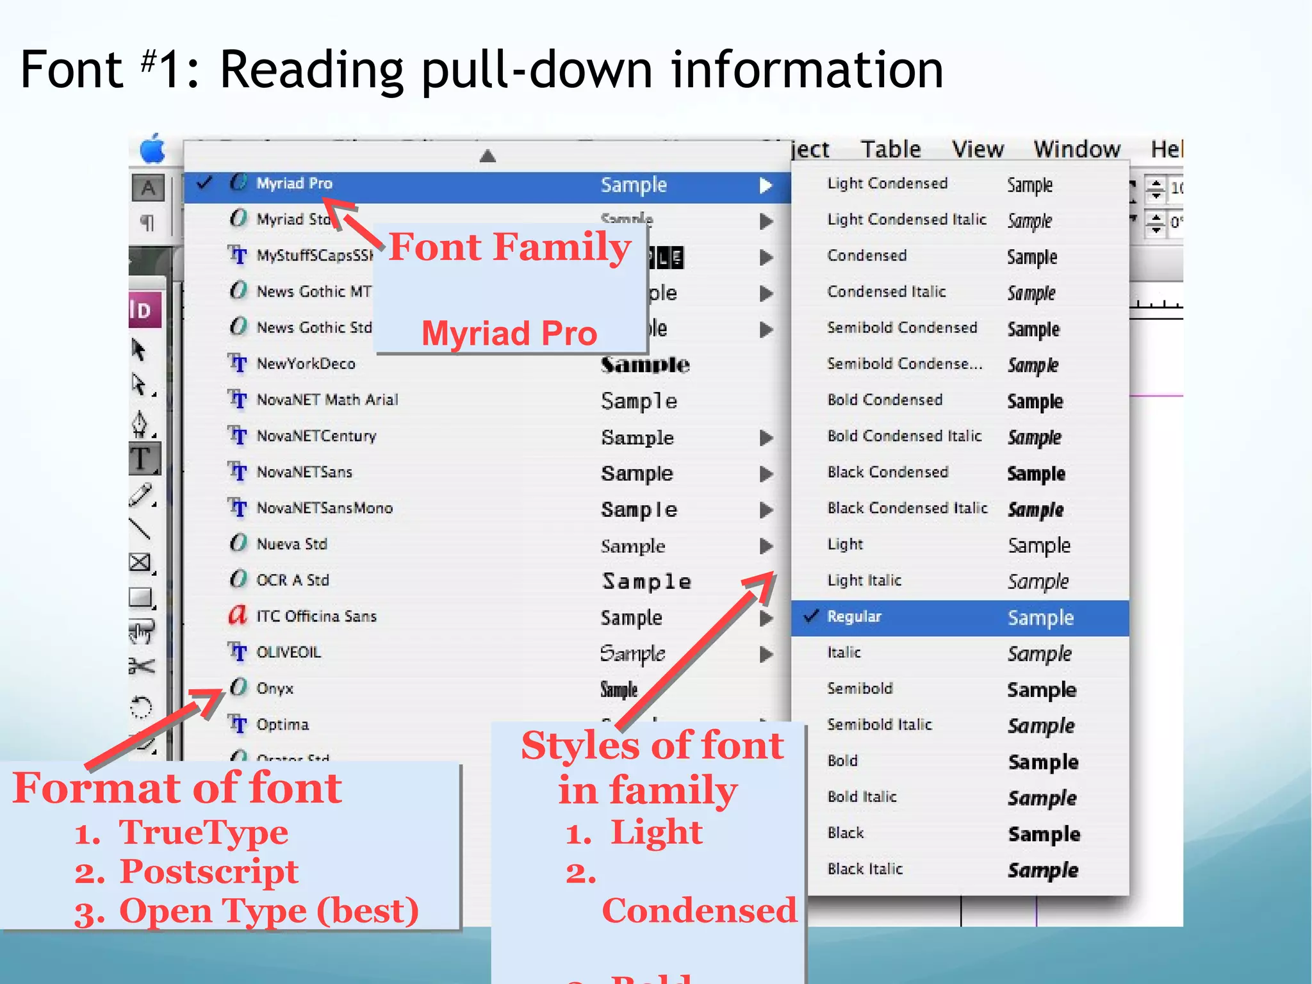Select the Condensed Italic style
This screenshot has height=984, width=1312.
pyautogui.click(x=960, y=293)
